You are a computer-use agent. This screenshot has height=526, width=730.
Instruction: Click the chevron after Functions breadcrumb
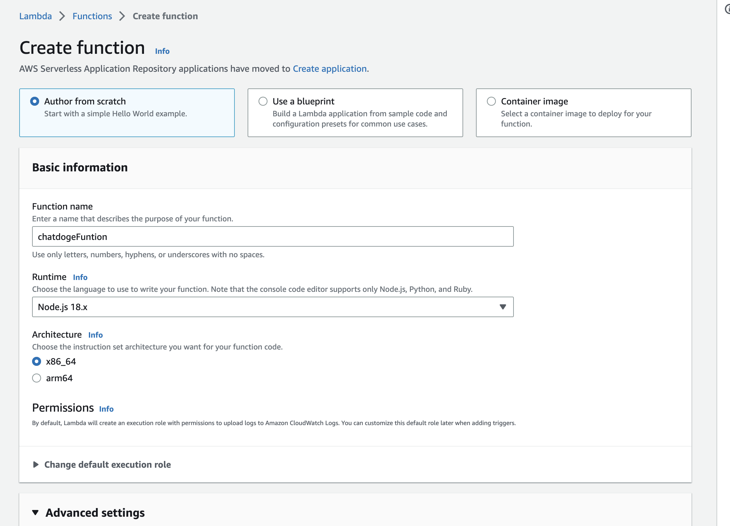[122, 16]
